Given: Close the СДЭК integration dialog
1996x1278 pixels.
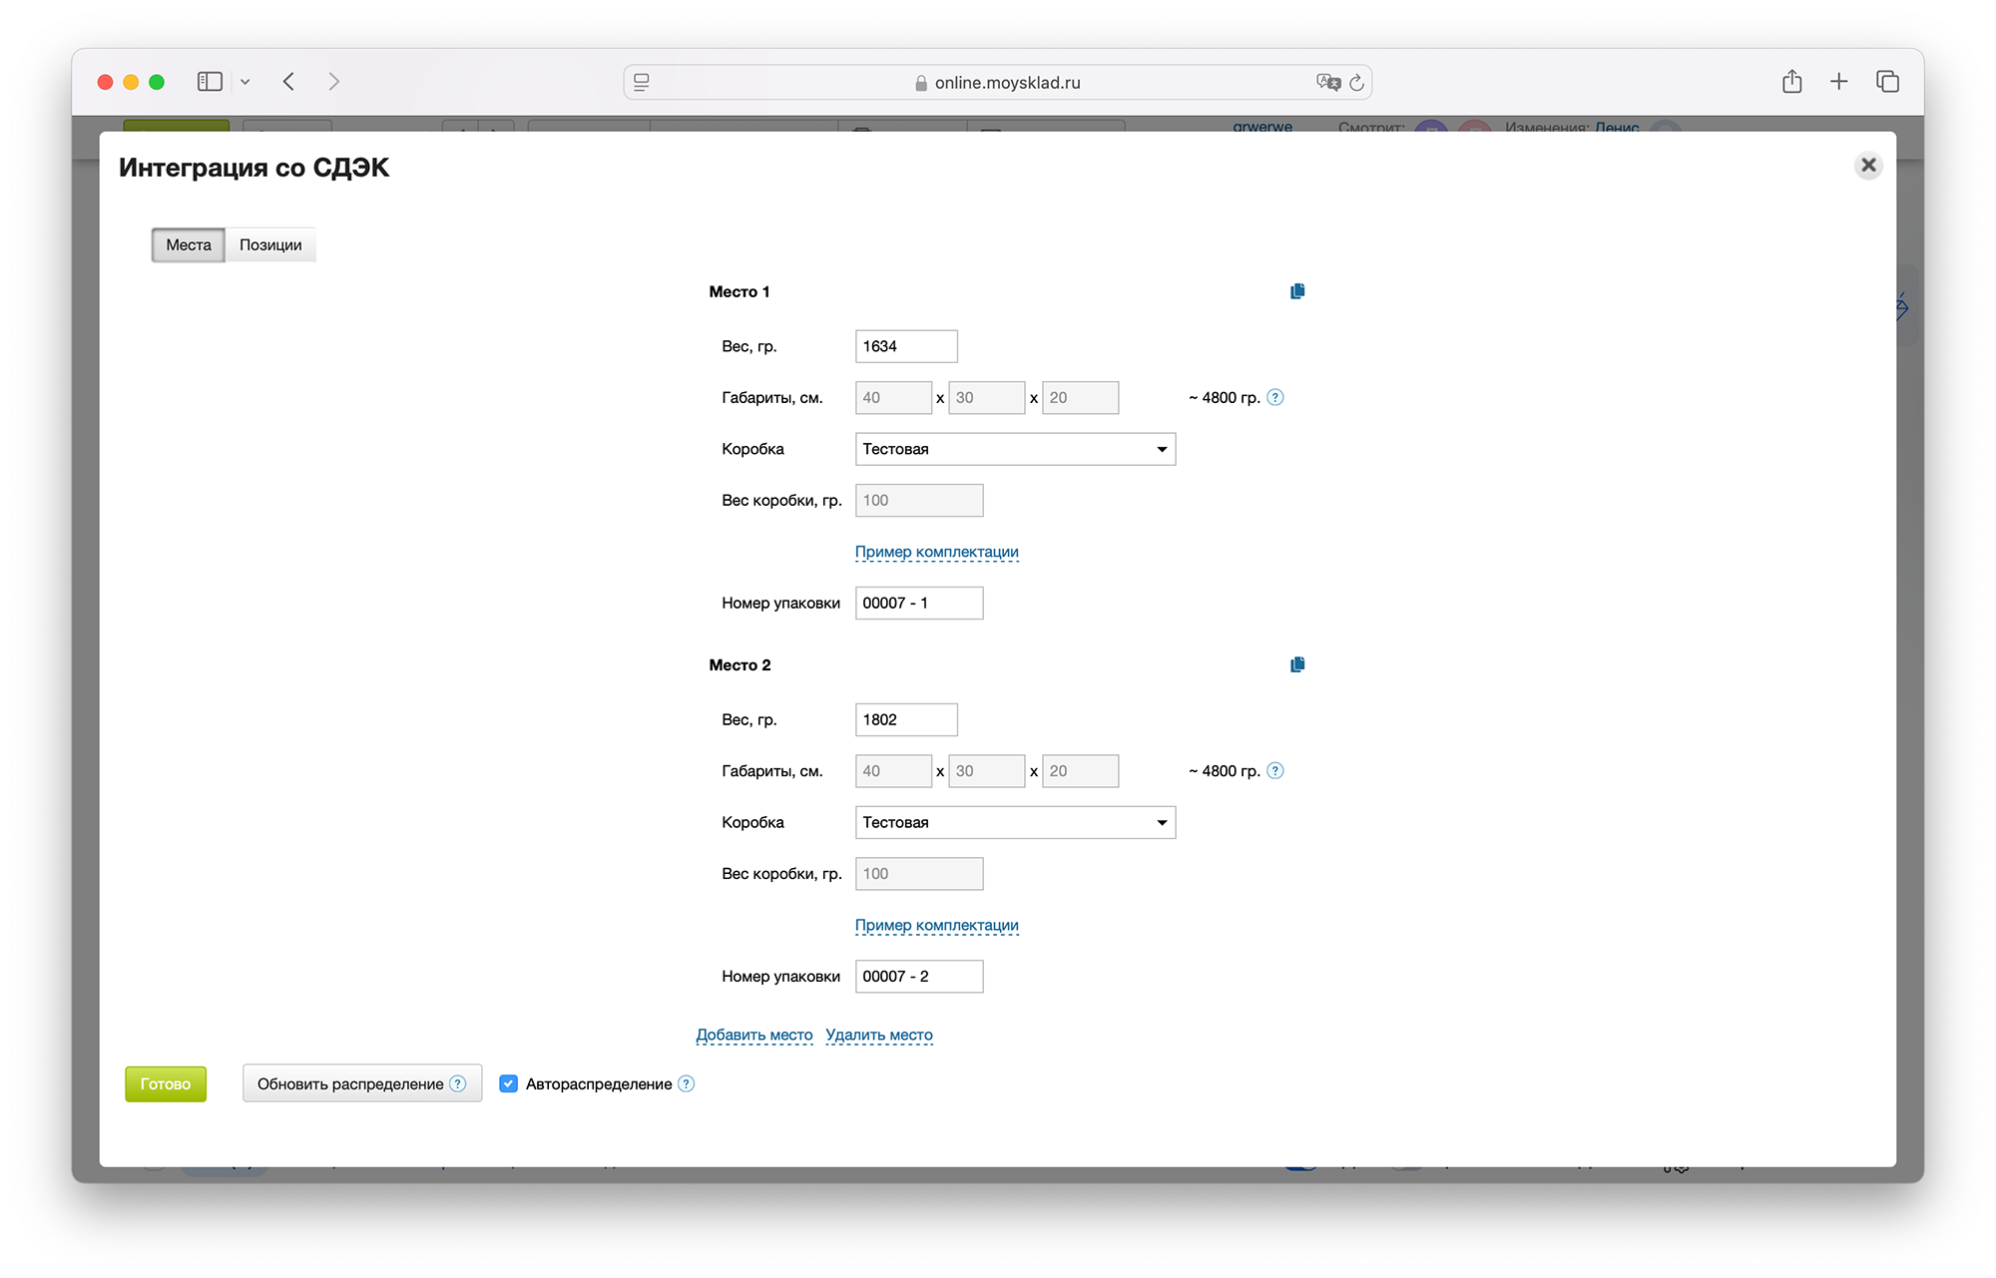Looking at the screenshot, I should (x=1868, y=165).
